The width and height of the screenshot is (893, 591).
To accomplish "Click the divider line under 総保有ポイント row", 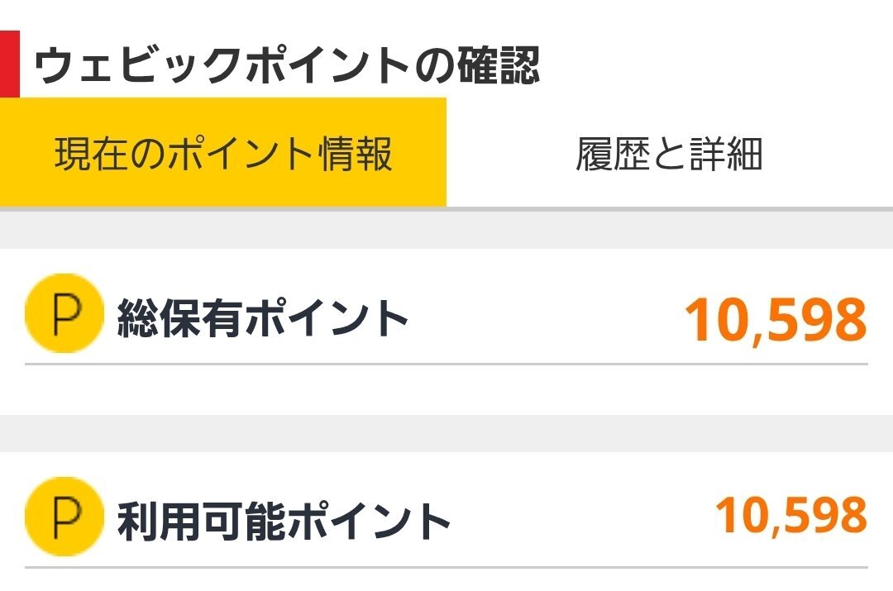I will click(446, 364).
